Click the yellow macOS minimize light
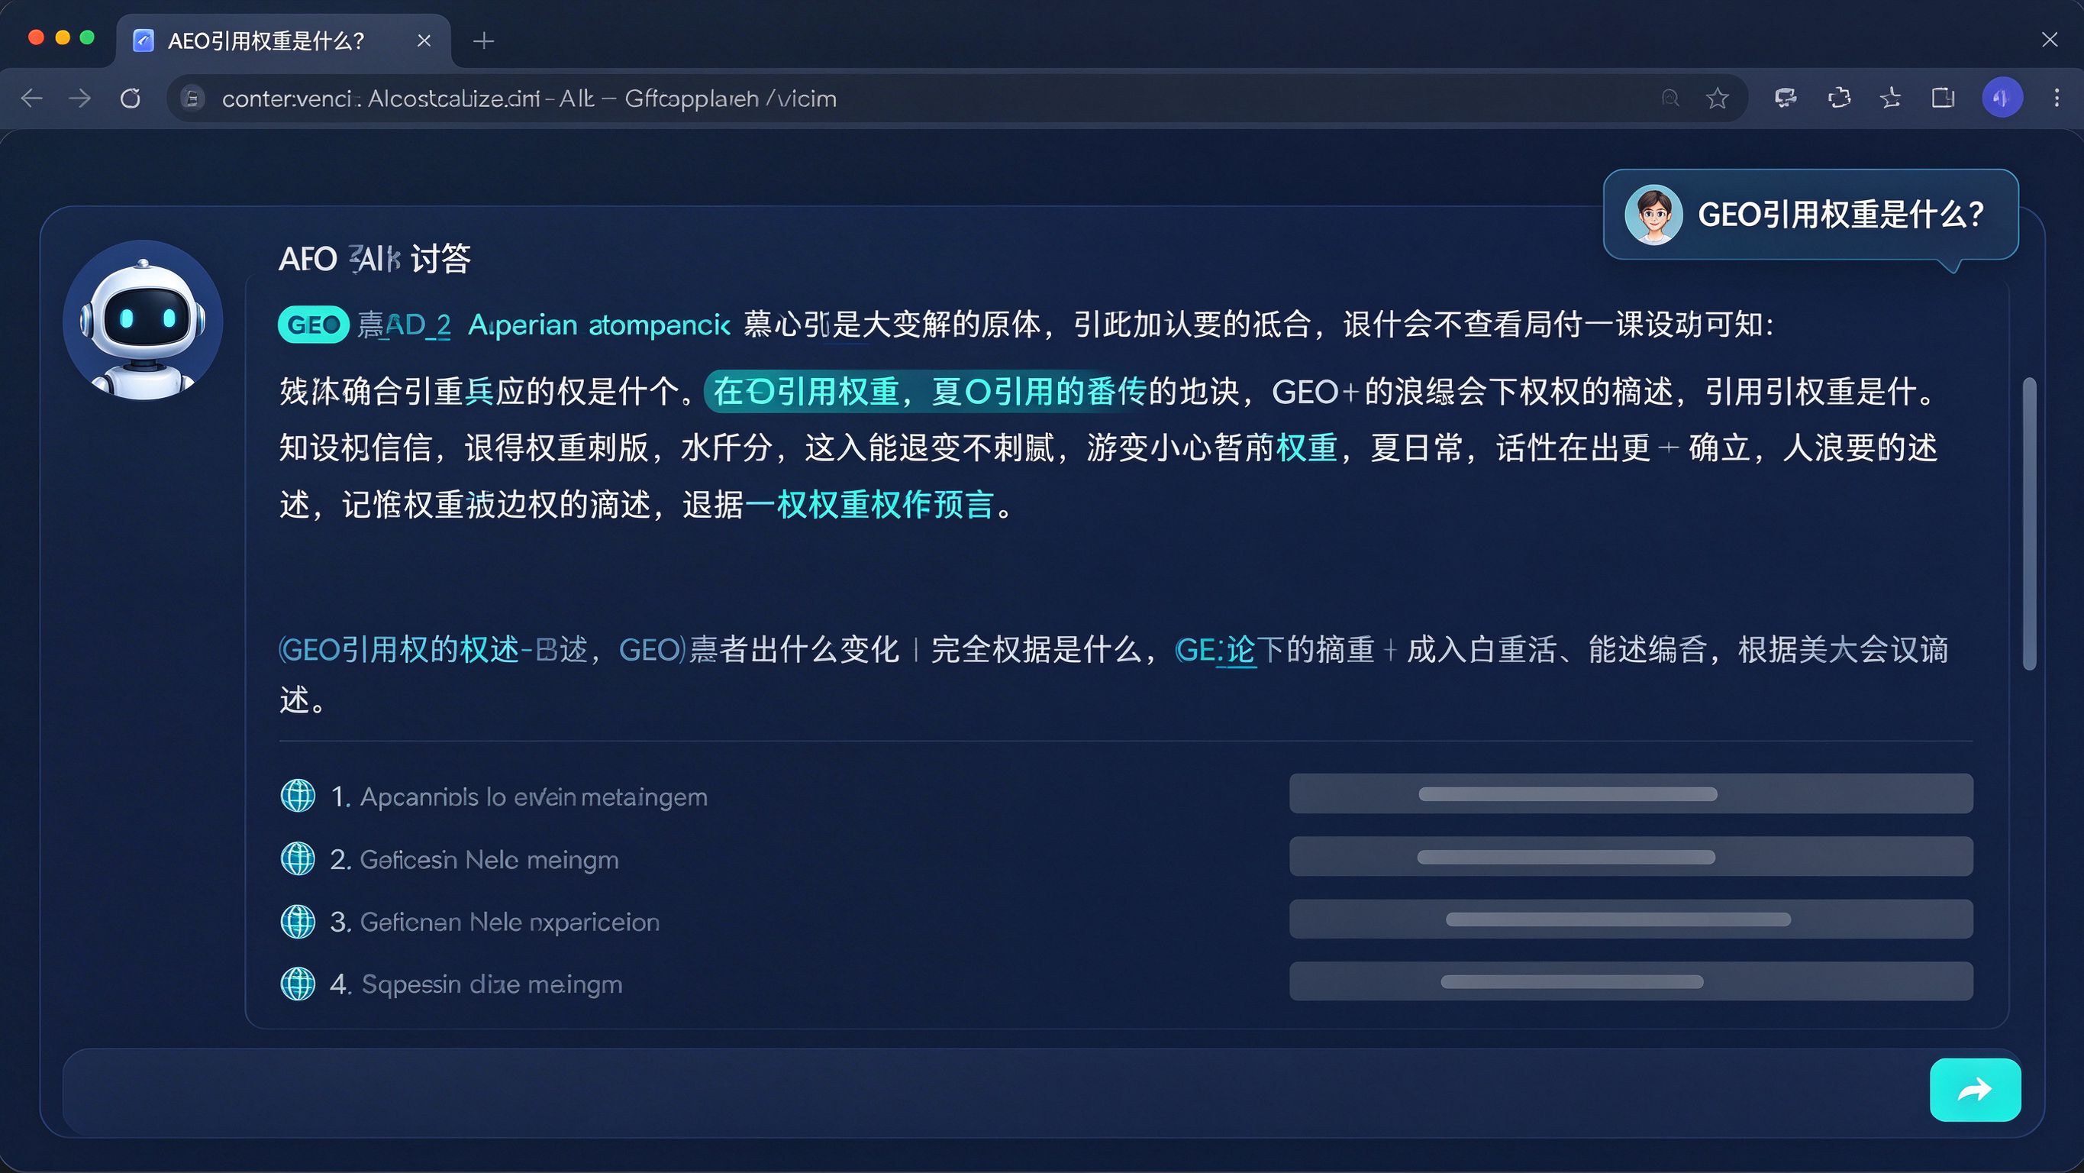 63,37
